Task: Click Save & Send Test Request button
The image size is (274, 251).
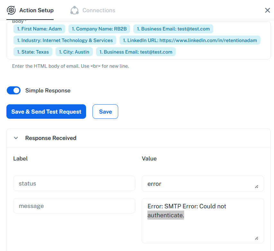Action: point(46,112)
